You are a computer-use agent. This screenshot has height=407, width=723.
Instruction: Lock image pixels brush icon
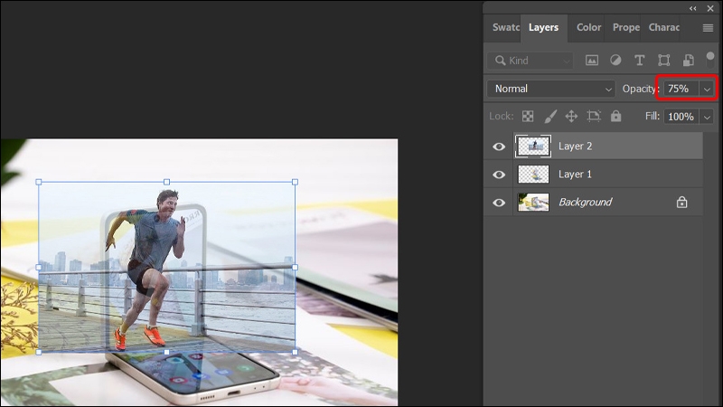point(550,117)
